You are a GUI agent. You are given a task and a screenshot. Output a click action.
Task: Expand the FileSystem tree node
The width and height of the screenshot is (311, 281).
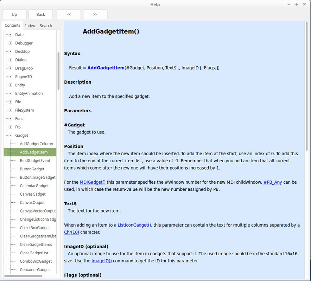11,110
